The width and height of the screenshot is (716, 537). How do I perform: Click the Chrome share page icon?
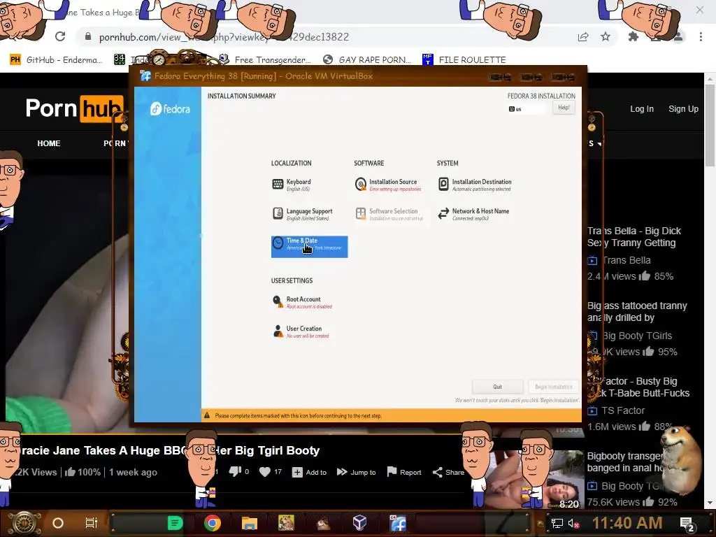(x=583, y=37)
